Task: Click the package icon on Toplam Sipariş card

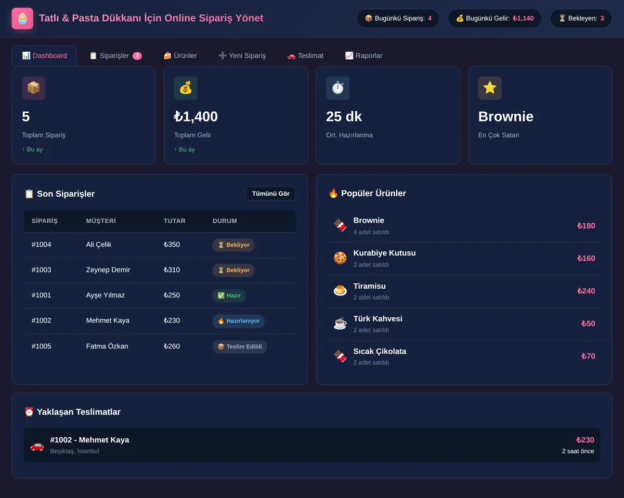Action: [34, 88]
